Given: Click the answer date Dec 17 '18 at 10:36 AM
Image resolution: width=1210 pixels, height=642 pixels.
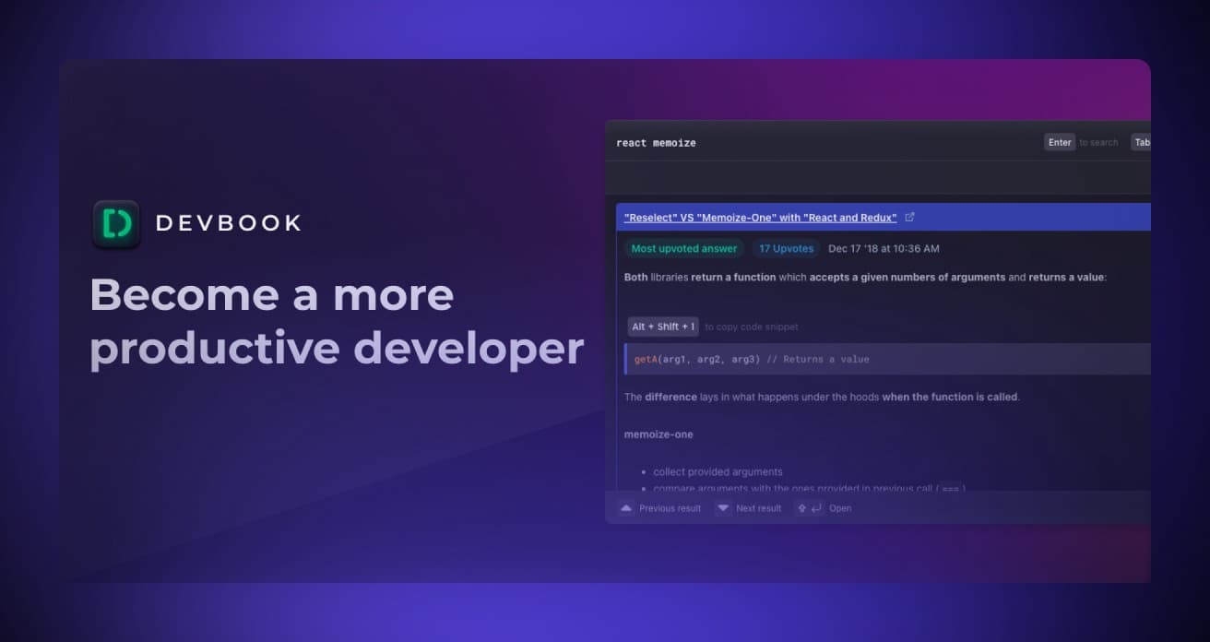Looking at the screenshot, I should [x=884, y=248].
